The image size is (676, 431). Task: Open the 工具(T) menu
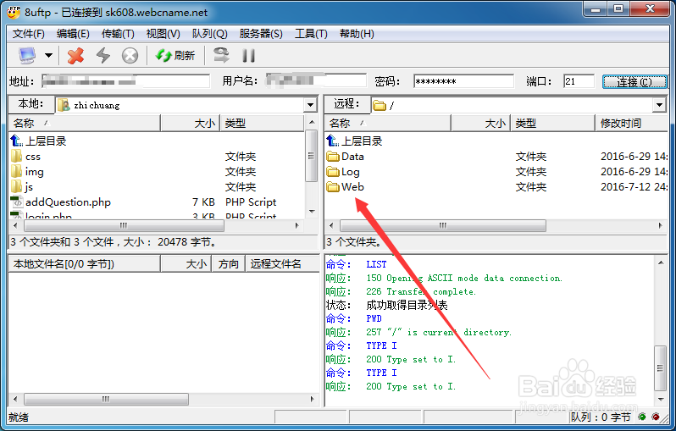point(311,34)
